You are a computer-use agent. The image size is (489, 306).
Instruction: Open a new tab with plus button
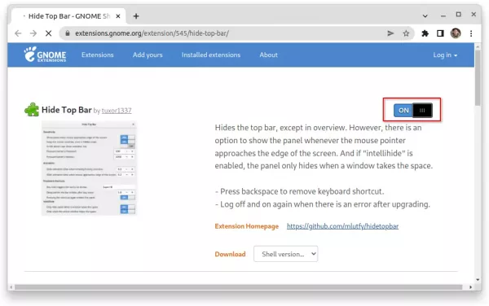point(136,16)
